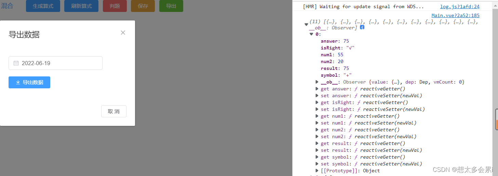Click the num1: 55 property
Viewport: 498px width, 176px height.
(332, 55)
